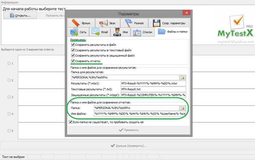Select answer option 2 radio button
The image size is (255, 160).
coord(9,80)
